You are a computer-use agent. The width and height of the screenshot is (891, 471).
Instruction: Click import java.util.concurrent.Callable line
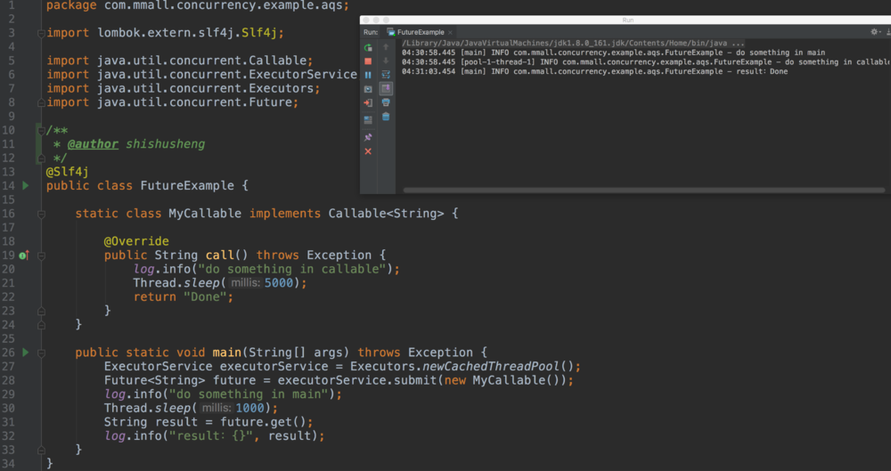pos(180,61)
